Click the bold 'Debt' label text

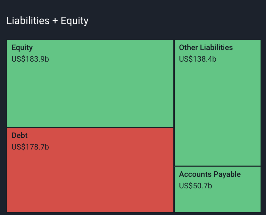20,135
